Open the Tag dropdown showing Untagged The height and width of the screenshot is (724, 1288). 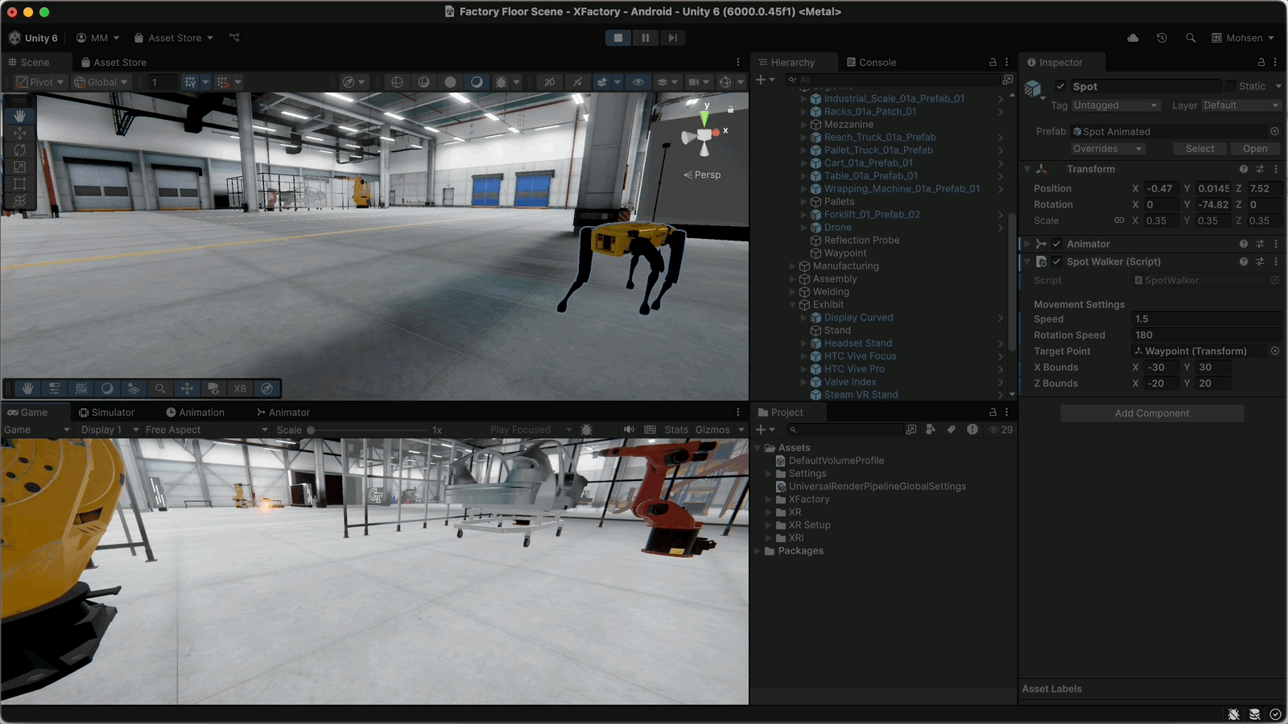pyautogui.click(x=1115, y=105)
